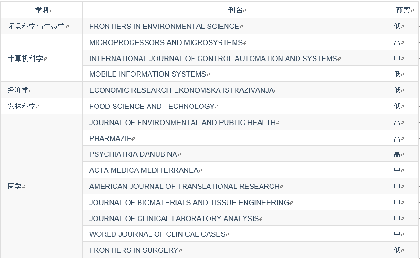This screenshot has height=259, width=420.
Task: Click the 医学 subject cell
Action: pos(42,186)
